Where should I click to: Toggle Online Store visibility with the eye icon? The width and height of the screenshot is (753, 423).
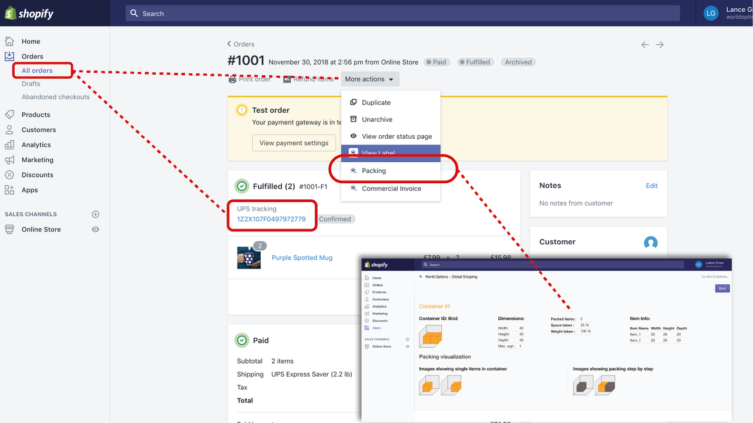coord(95,229)
